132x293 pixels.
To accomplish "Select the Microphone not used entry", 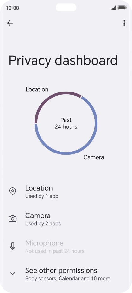I will click(66, 246).
